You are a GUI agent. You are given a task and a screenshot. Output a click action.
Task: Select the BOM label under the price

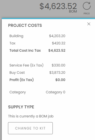tap(73, 12)
